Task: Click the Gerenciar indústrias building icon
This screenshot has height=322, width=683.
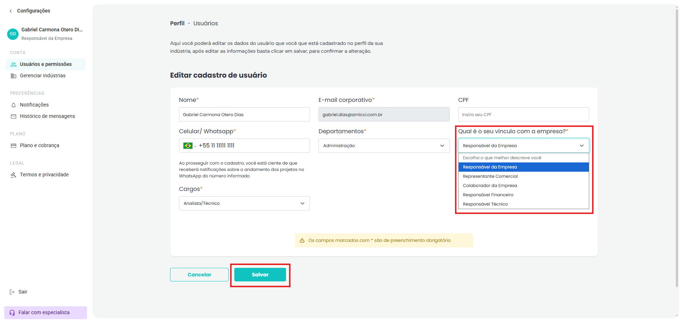Action: [x=14, y=76]
